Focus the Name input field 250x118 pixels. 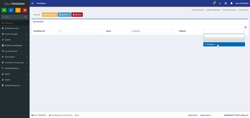point(151,31)
